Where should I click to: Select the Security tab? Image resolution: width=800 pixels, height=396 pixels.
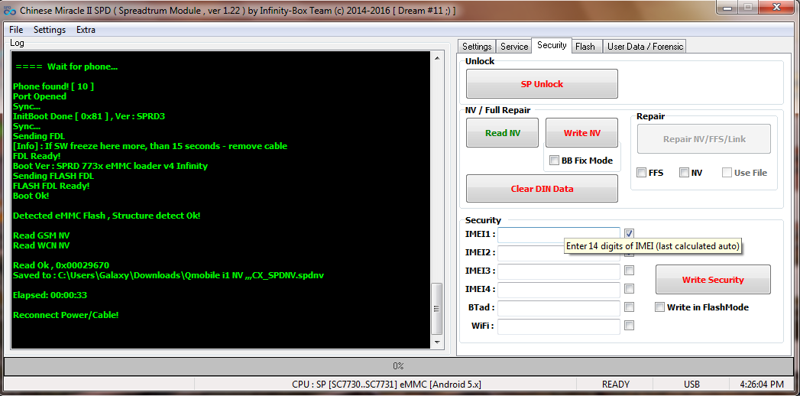(x=552, y=45)
